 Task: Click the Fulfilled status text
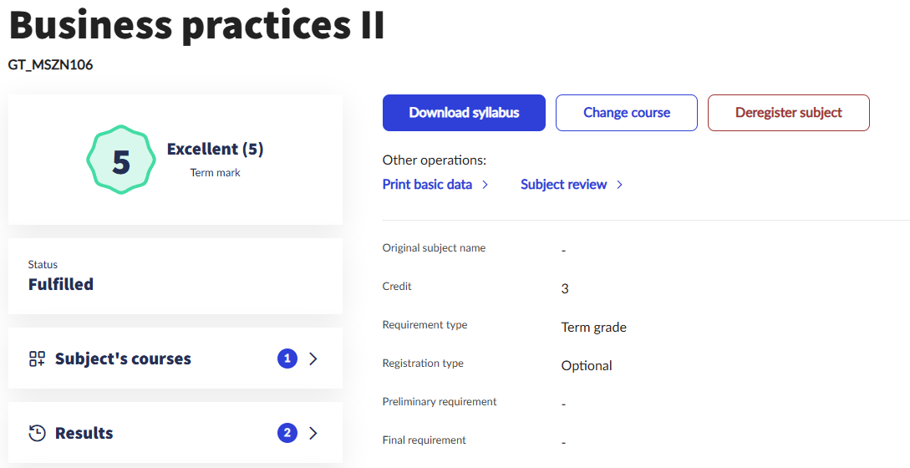point(61,284)
